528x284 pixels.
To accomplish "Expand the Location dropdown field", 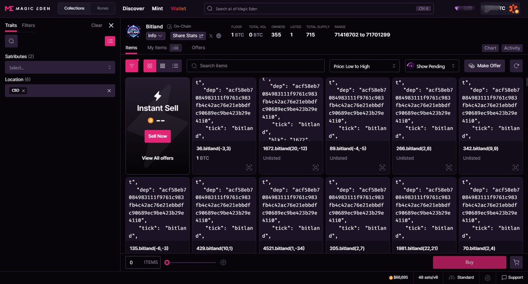I will pyautogui.click(x=60, y=91).
